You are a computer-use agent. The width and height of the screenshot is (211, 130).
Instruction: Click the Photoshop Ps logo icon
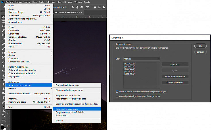pos(2,2)
